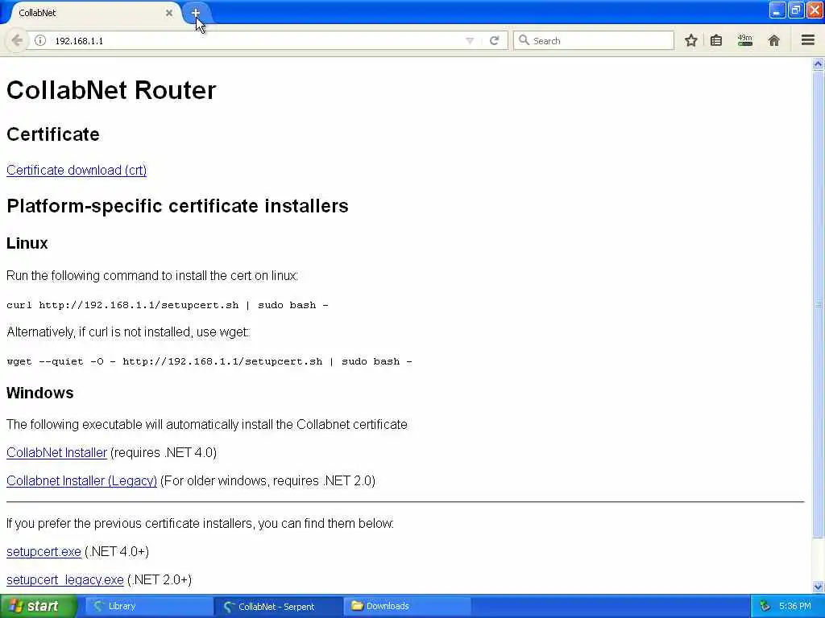Viewport: 825px width, 618px height.
Task: Reload the current page
Action: pos(494,40)
